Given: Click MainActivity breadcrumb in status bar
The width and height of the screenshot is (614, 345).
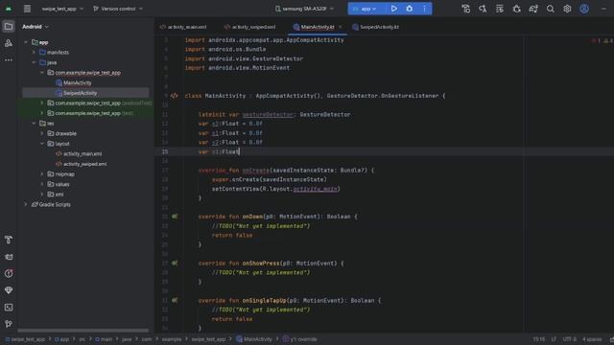Looking at the screenshot, I should (253, 339).
